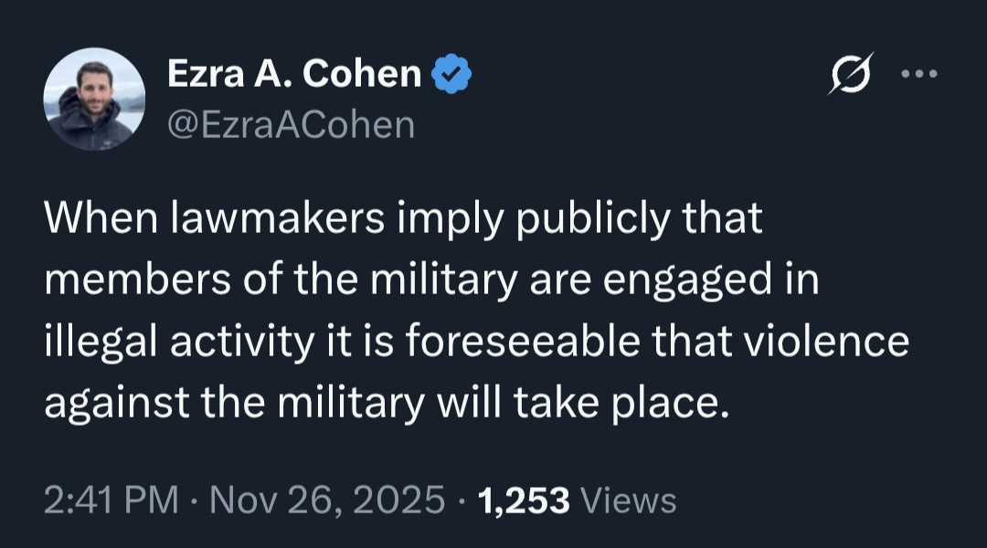The image size is (987, 548).
Task: Open the Grok explain-post icon
Action: (851, 74)
